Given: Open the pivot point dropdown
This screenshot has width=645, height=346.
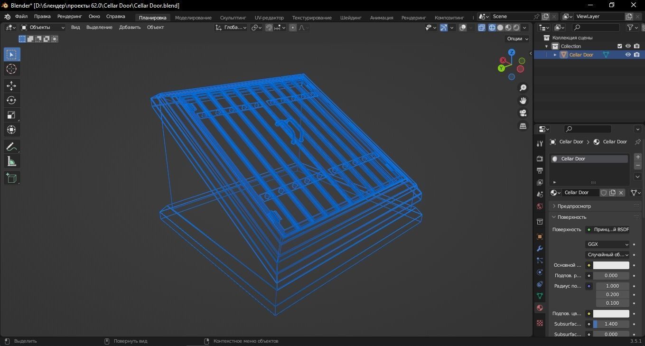Looking at the screenshot, I should [x=256, y=28].
